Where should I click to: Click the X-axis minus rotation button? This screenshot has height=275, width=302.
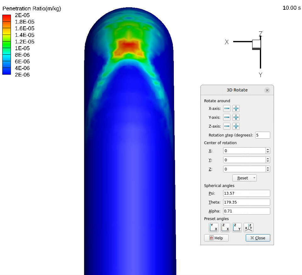[x=227, y=109]
